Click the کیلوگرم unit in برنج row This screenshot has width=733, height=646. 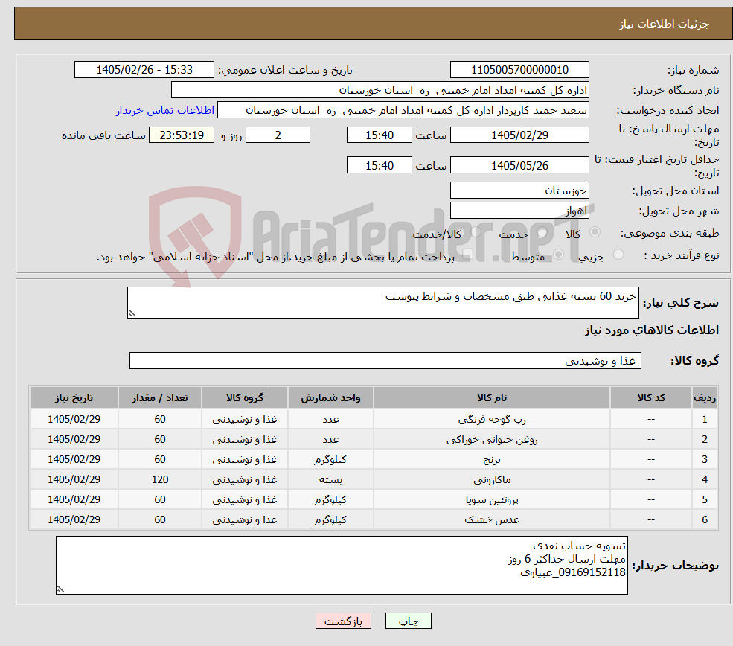(x=330, y=459)
